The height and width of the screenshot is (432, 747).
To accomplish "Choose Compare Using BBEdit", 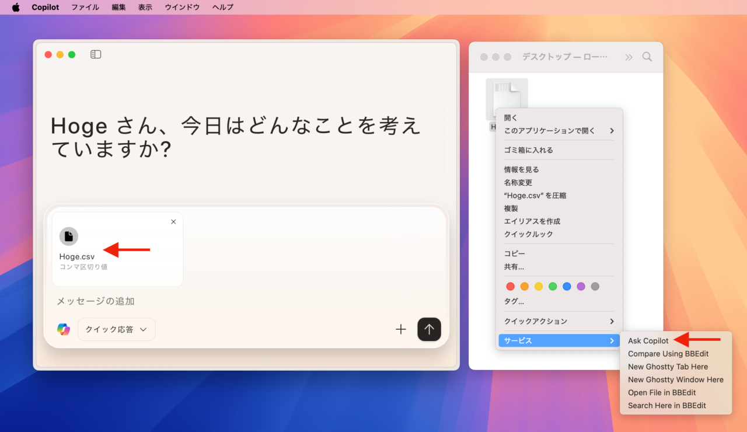I will point(668,354).
